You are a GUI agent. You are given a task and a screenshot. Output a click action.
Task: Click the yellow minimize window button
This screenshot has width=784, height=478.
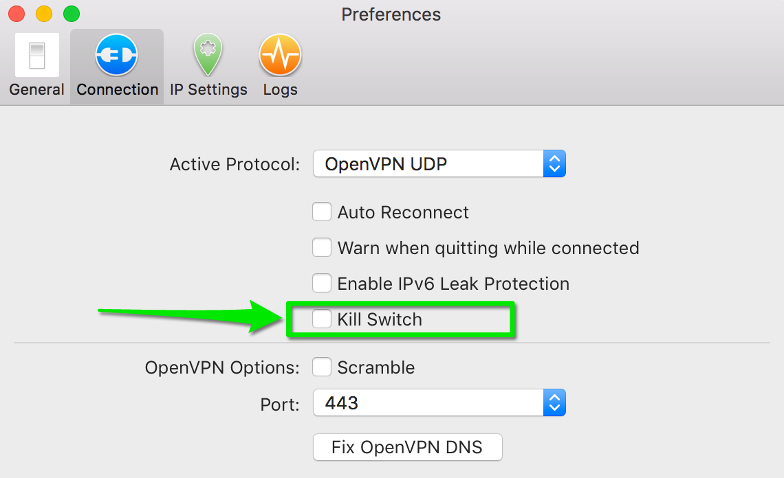click(x=43, y=14)
